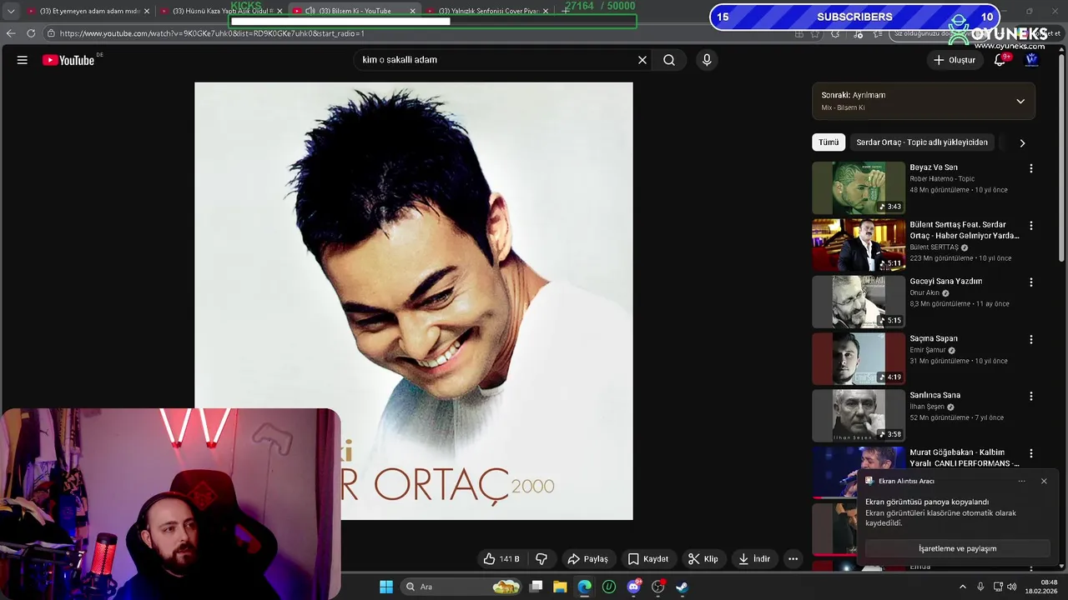Open browser tab search dropdown
The width and height of the screenshot is (1068, 600).
[x=11, y=11]
